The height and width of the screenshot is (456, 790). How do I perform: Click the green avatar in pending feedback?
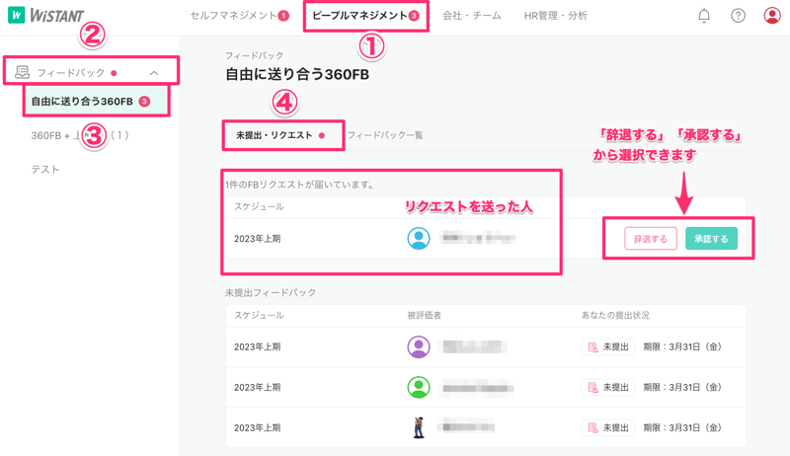[x=419, y=388]
